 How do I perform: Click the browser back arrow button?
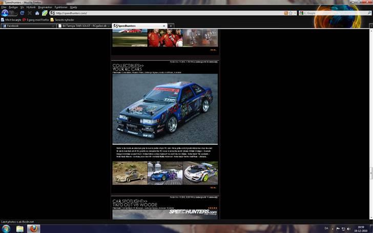click(5, 13)
